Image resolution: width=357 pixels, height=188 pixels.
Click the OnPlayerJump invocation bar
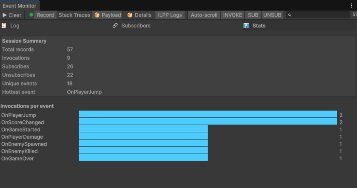coord(208,114)
